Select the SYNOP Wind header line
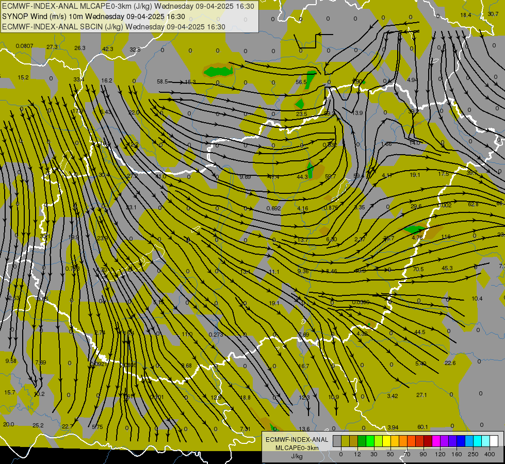 (x=94, y=16)
